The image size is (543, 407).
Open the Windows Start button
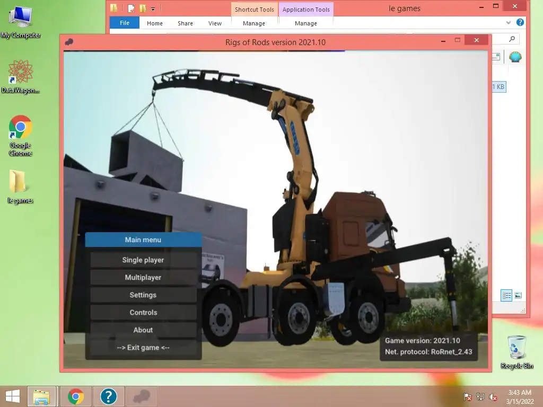pyautogui.click(x=13, y=396)
